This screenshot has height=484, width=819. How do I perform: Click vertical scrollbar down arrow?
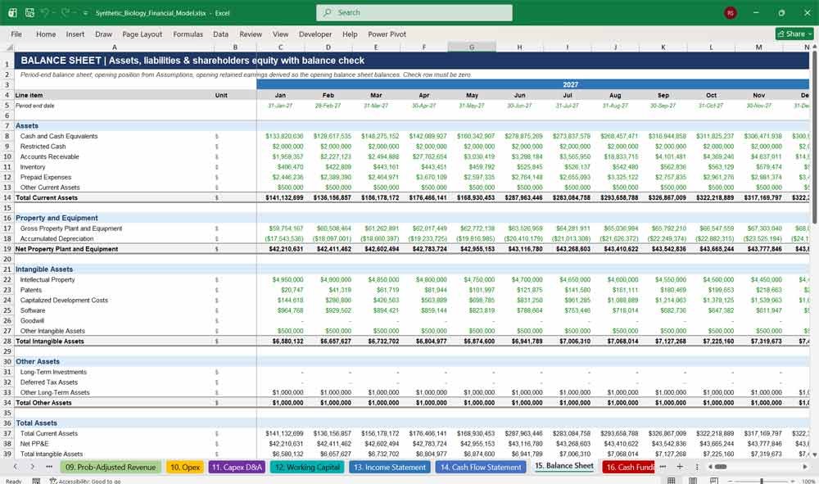[814, 455]
